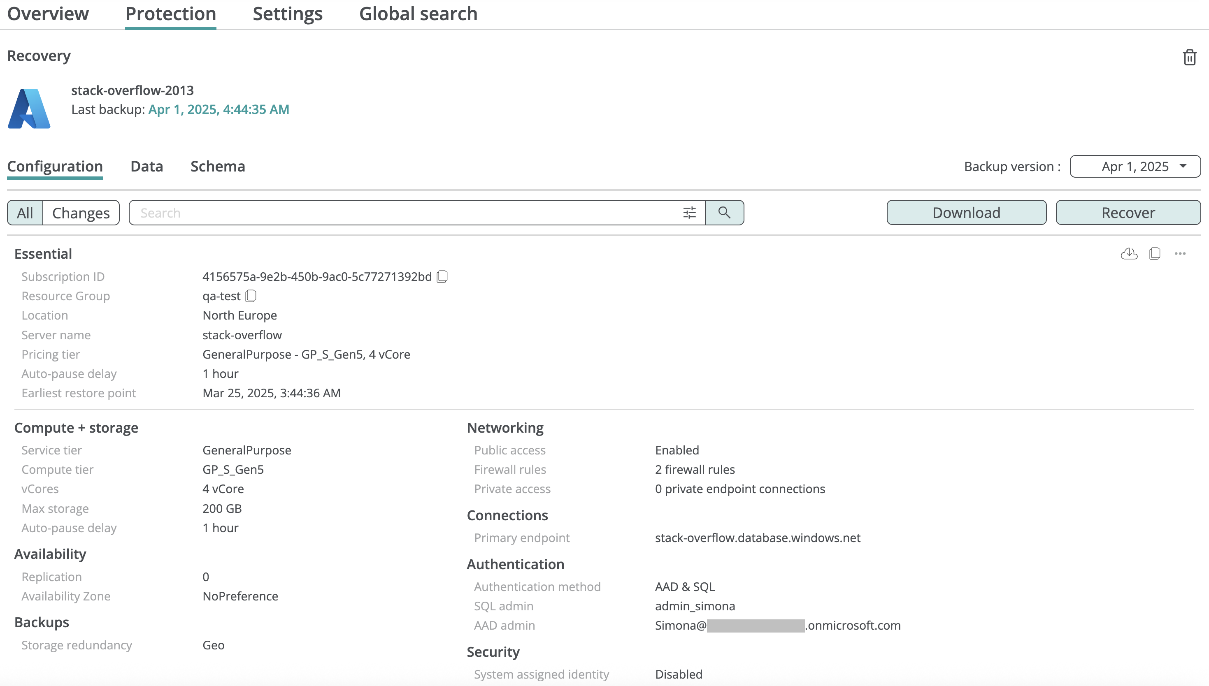Select the Protection tab
This screenshot has height=686, width=1209.
pos(171,14)
